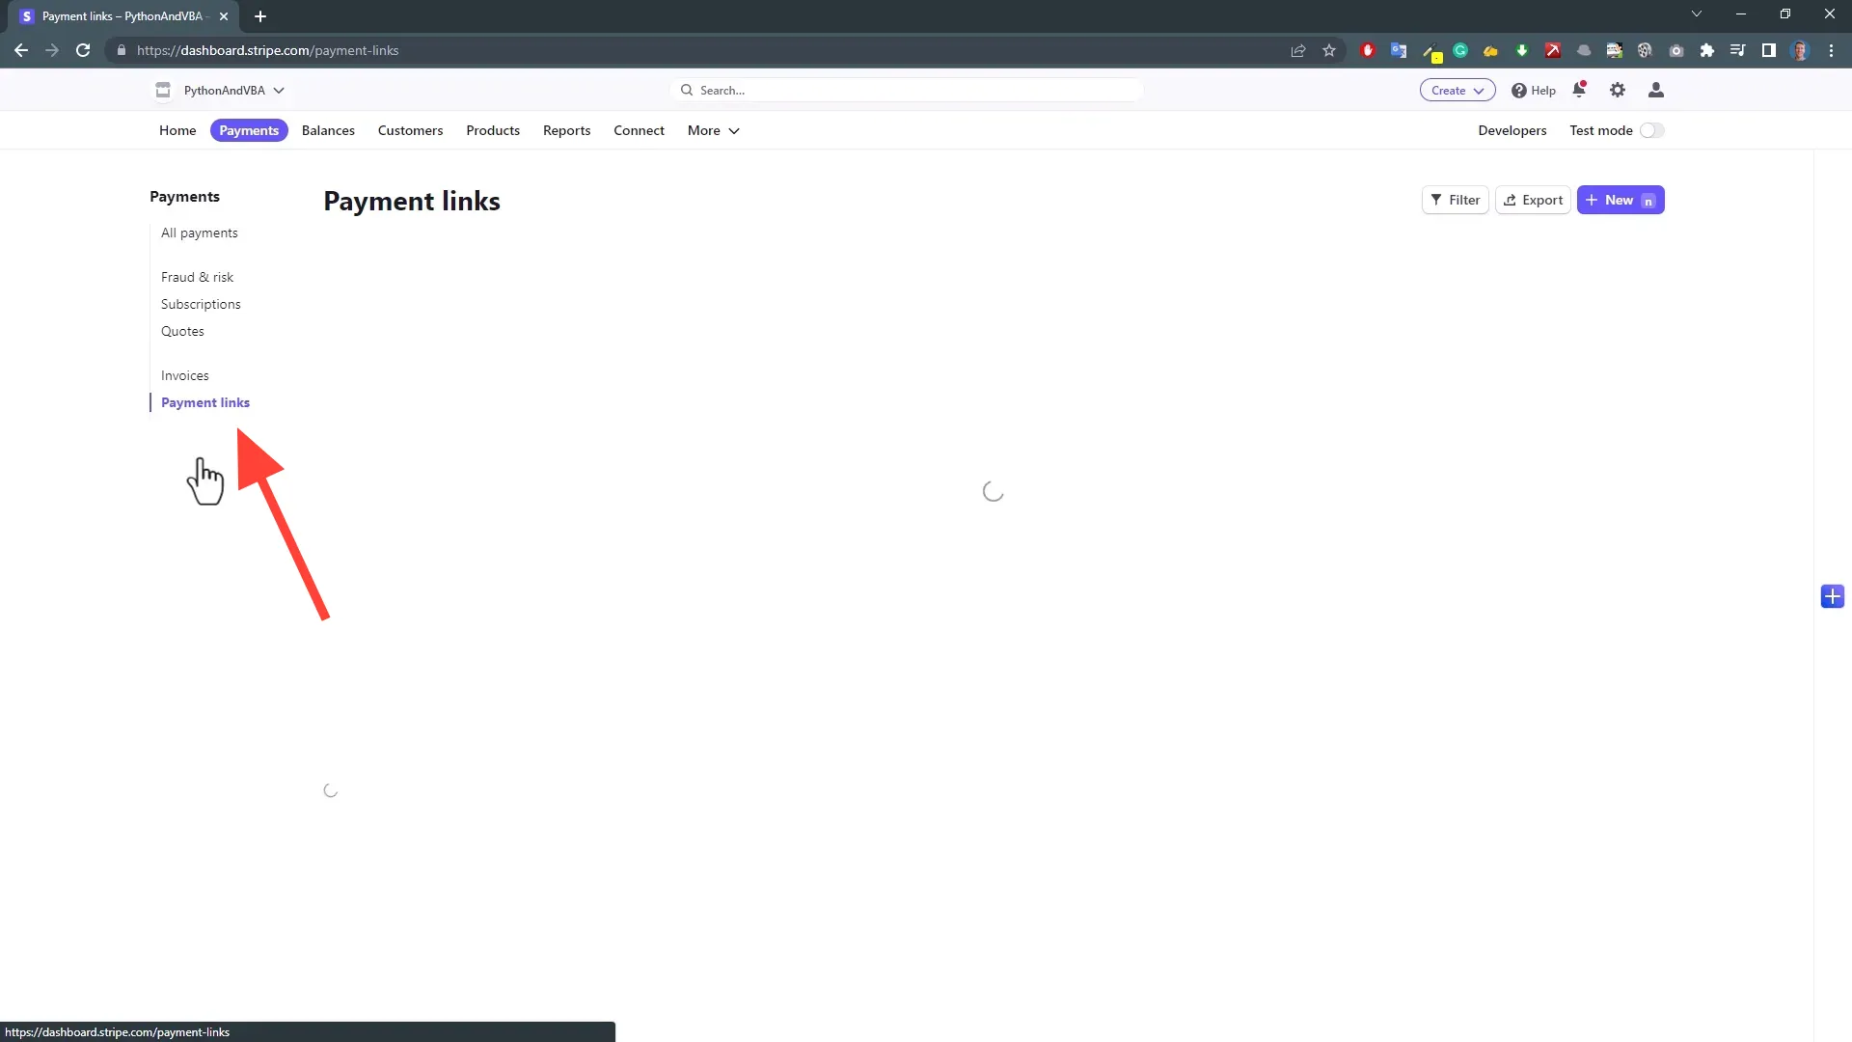Open the Stripe notifications bell
This screenshot has height=1042, width=1852.
pos(1579,90)
